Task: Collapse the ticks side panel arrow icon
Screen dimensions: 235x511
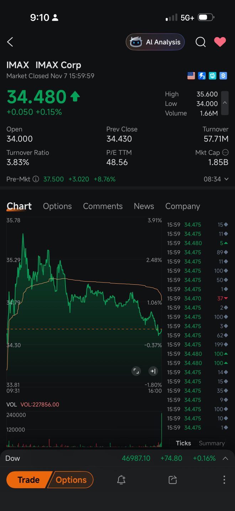Action: 153,371
